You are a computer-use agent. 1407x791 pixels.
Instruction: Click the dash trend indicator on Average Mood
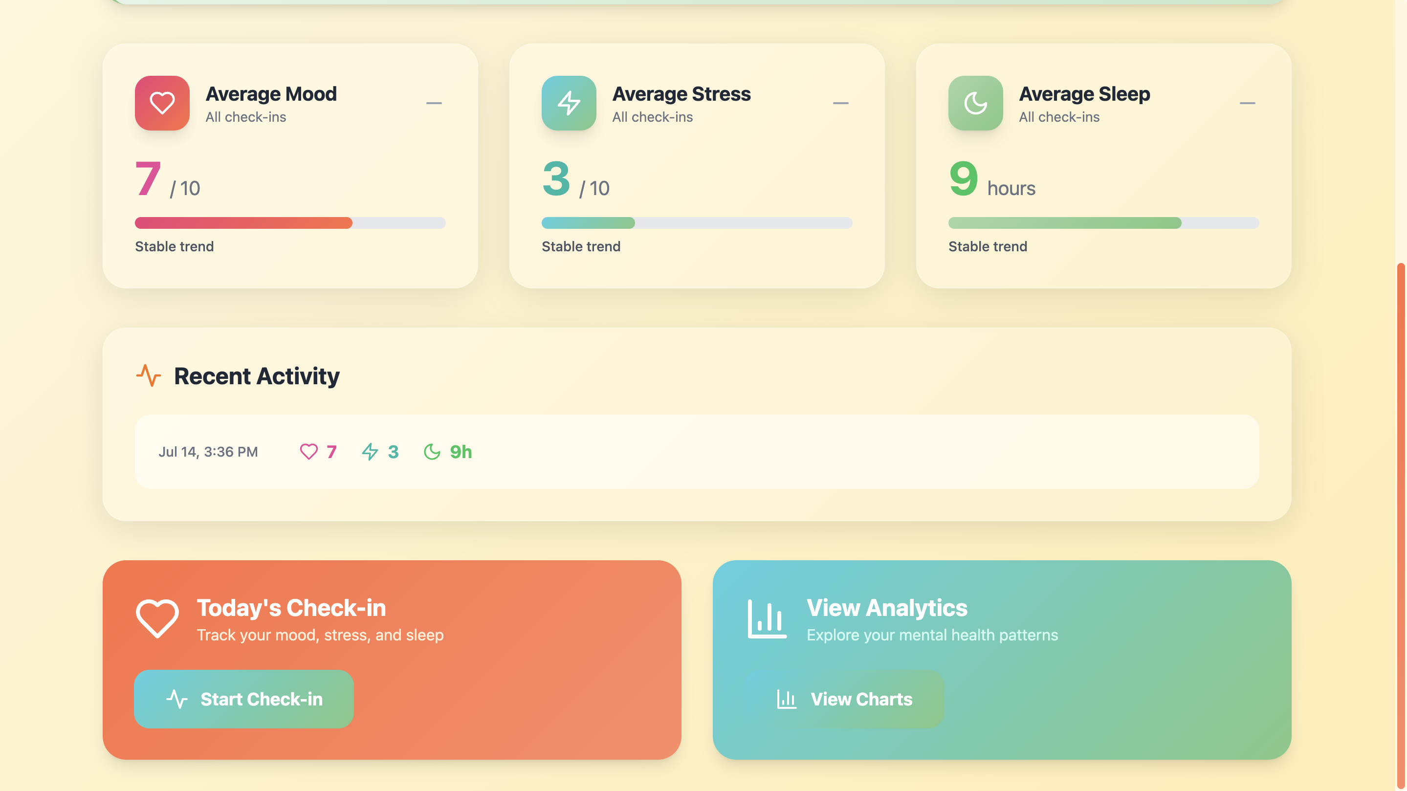coord(434,103)
